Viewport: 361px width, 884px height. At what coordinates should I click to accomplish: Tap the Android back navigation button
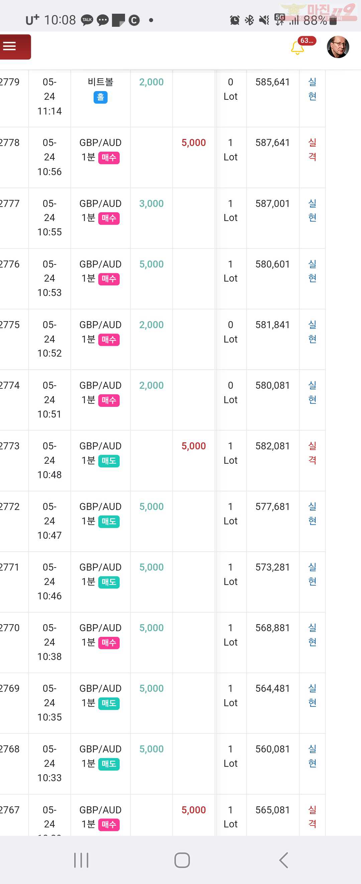pos(283,860)
